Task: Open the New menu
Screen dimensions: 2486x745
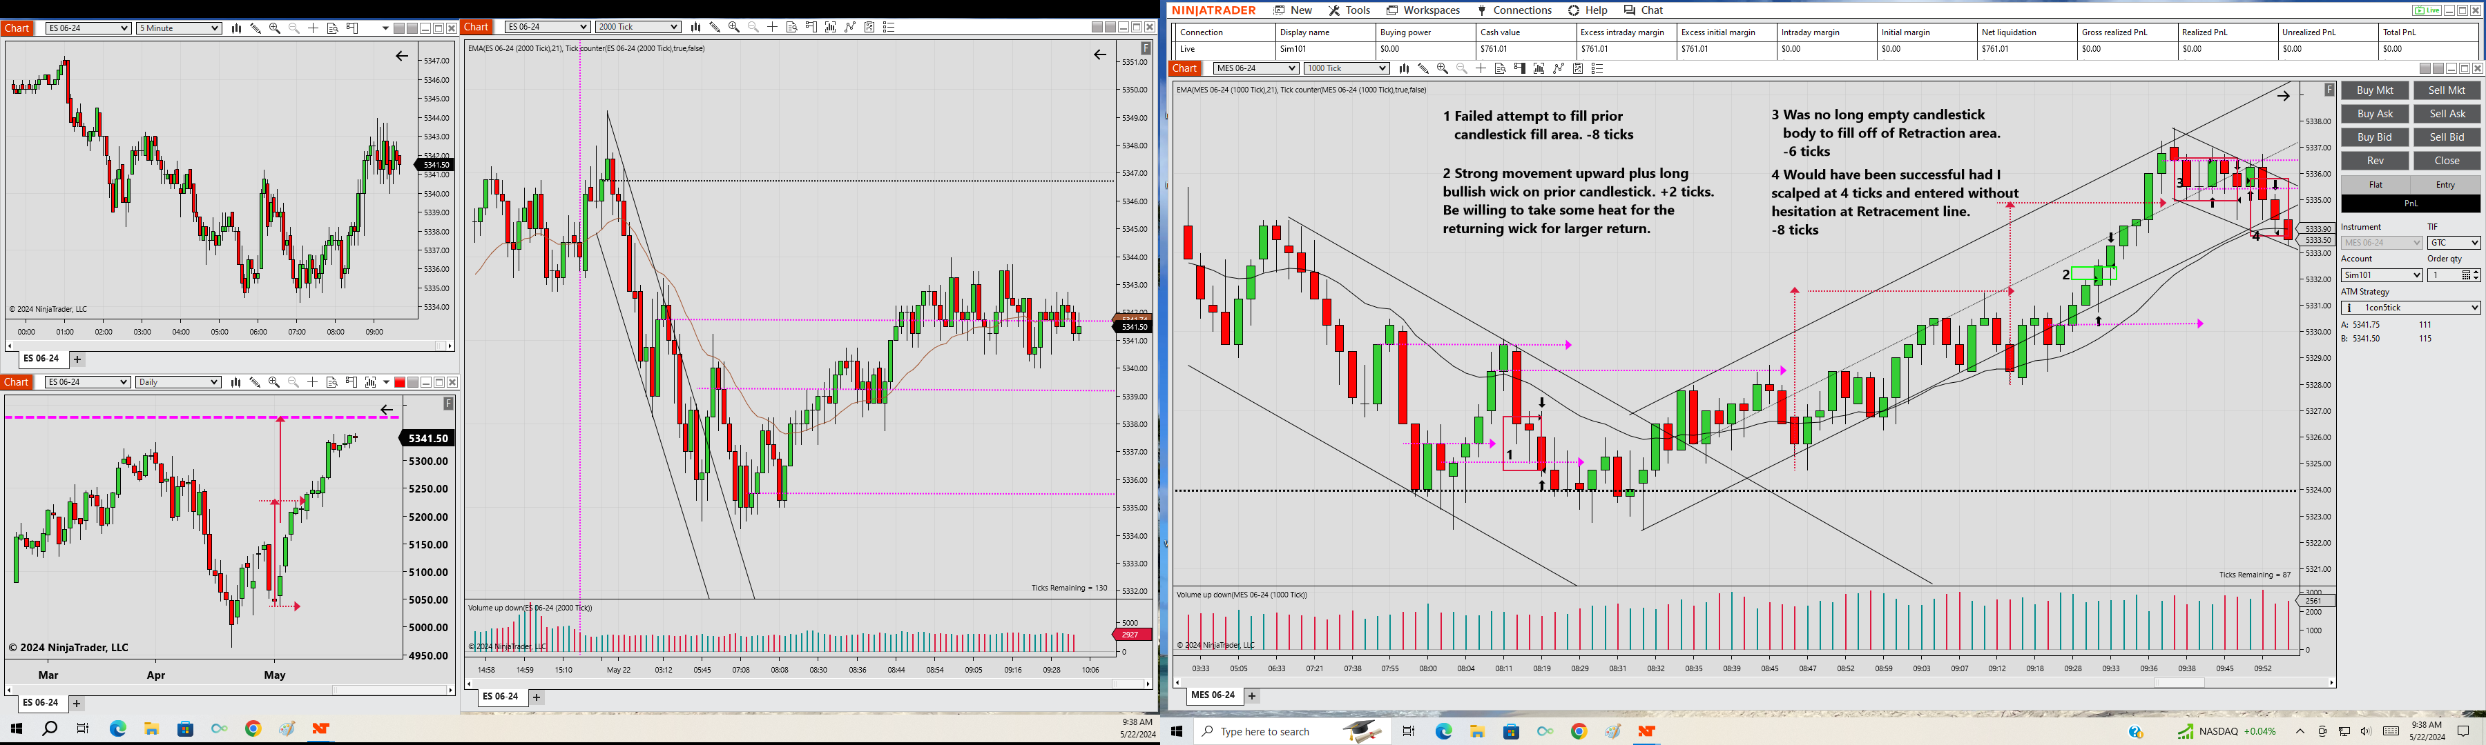Action: coord(1292,10)
